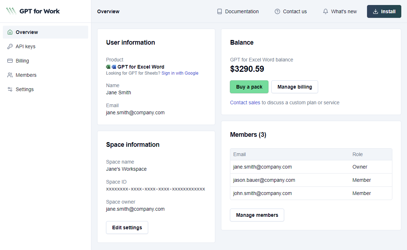Click the Overview page title in header
407x250 pixels.
click(x=108, y=11)
